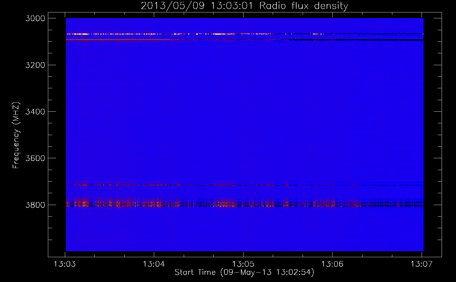Image resolution: width=456 pixels, height=282 pixels.
Task: Click the 'Frequency (MHZ)' axis title
Action: pos(16,135)
